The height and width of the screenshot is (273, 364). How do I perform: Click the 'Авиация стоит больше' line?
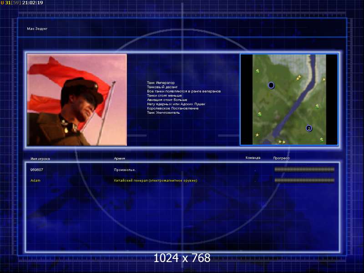(x=167, y=100)
